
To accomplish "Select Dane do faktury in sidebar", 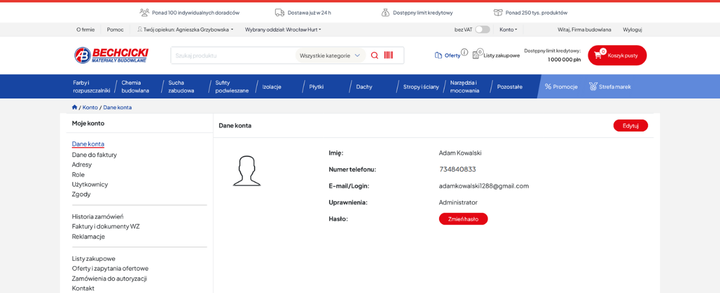I will [x=94, y=155].
